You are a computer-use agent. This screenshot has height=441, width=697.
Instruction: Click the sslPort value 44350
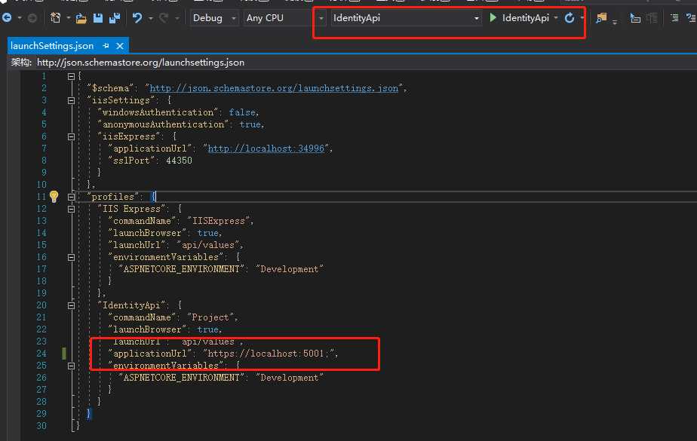(179, 161)
